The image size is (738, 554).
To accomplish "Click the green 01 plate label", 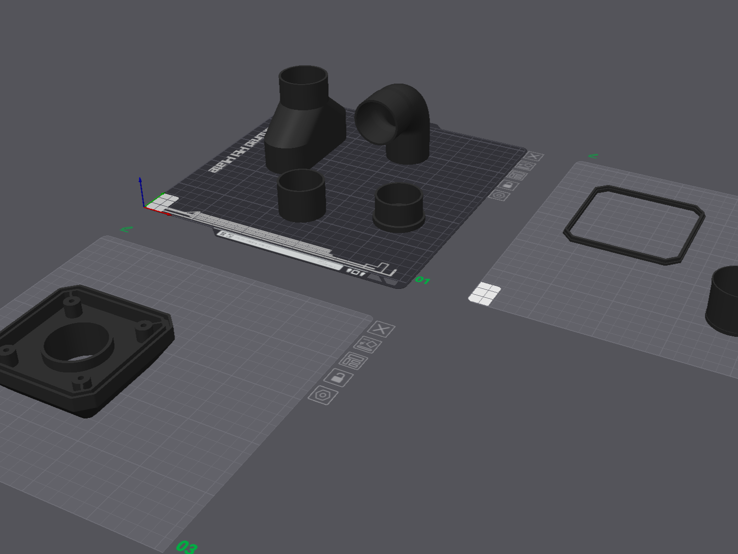I will click(x=423, y=280).
